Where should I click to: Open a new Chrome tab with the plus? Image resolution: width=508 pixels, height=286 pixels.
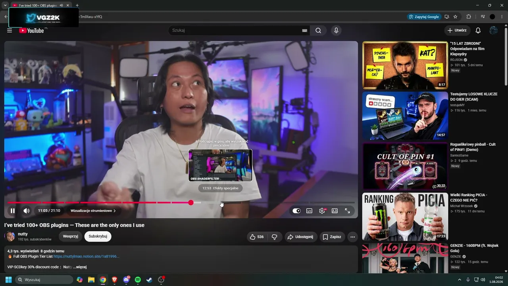pos(77,6)
